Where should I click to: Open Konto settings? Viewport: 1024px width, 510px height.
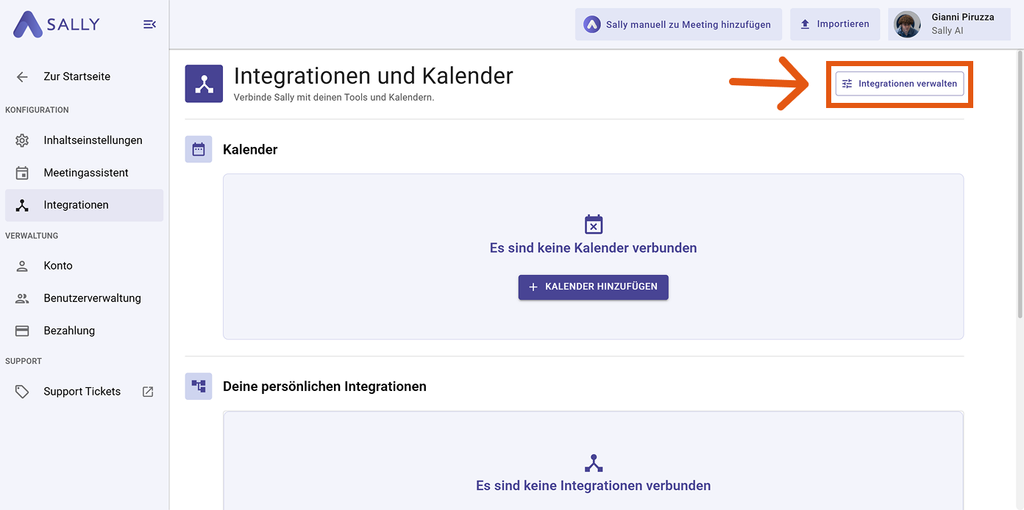(84, 266)
